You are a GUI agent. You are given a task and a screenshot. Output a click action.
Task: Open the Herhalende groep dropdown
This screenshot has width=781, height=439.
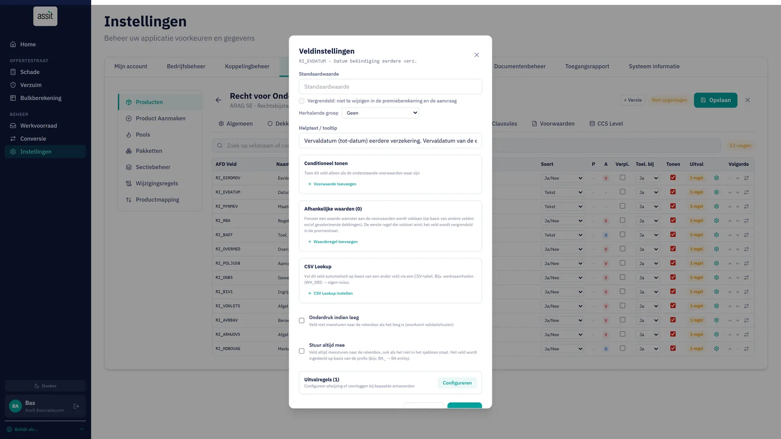pos(380,113)
